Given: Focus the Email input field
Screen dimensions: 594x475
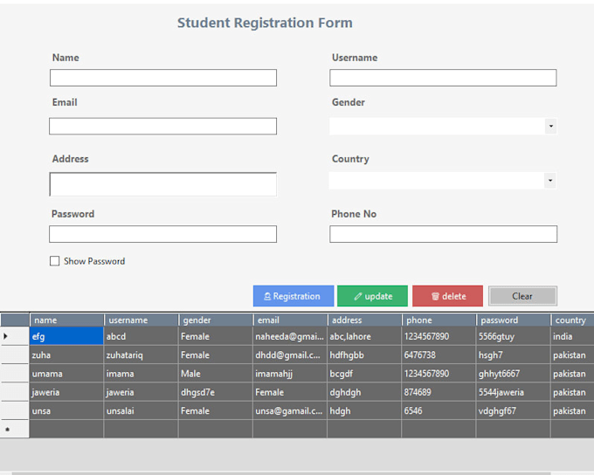Looking at the screenshot, I should (162, 126).
